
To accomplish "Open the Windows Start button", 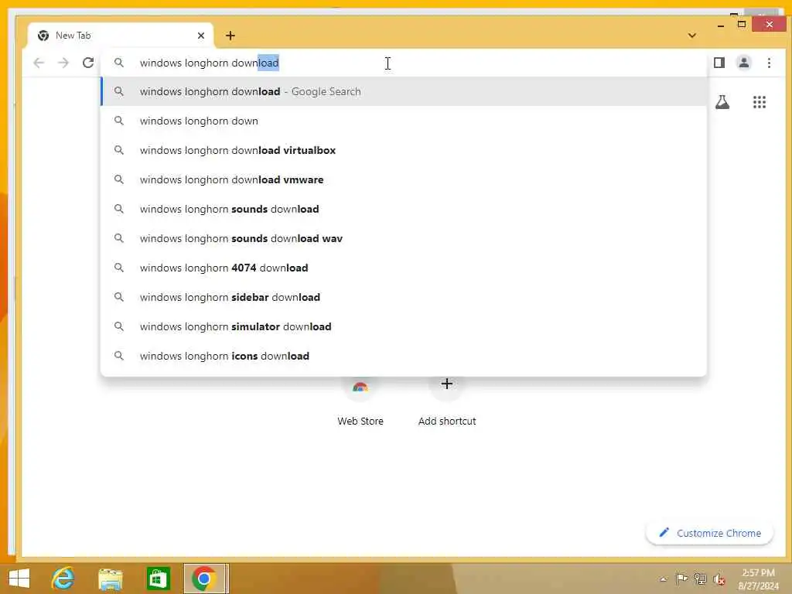I will [x=19, y=579].
